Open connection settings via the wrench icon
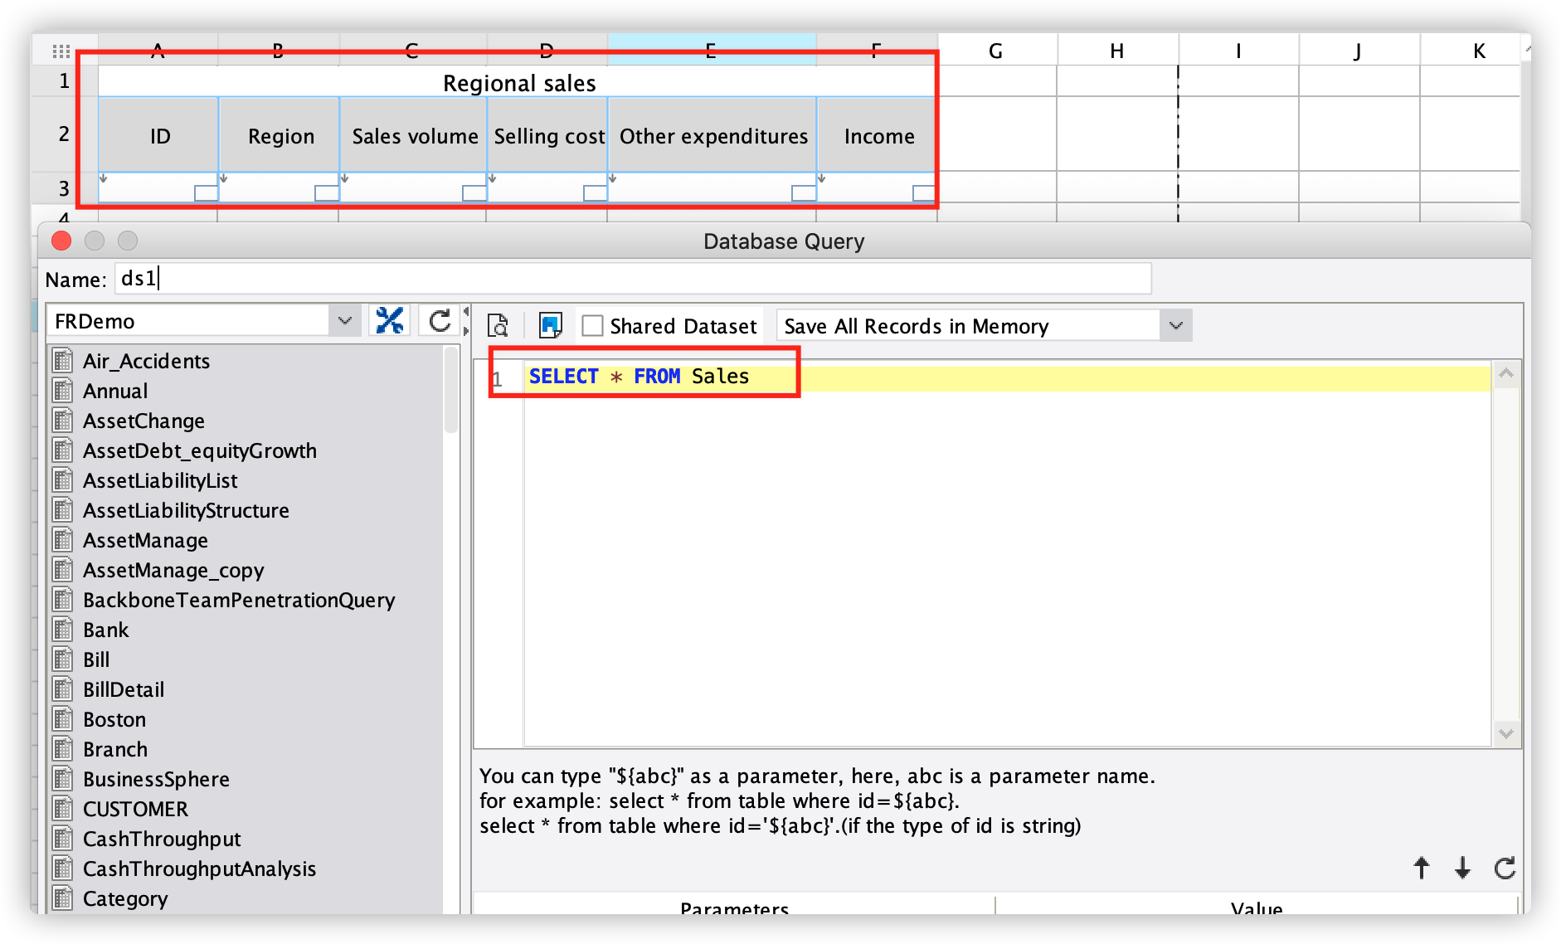Viewport: 1561px width, 944px height. coord(390,319)
